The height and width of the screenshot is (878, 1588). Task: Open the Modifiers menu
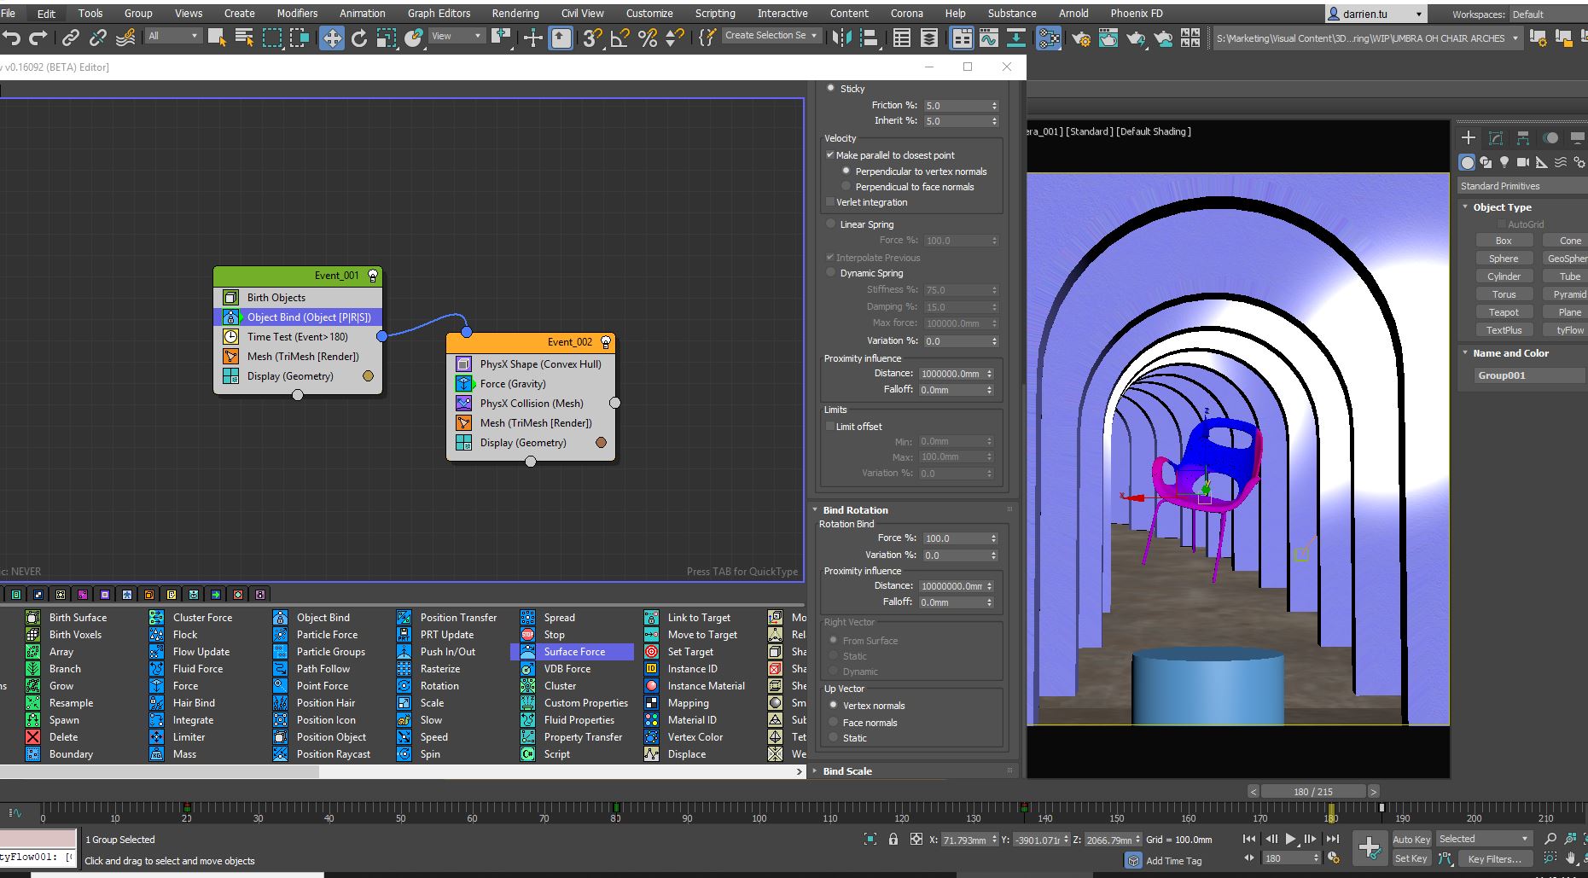click(x=297, y=14)
